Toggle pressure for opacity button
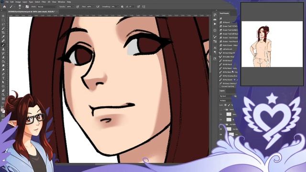The height and width of the screenshot is (172, 306). click(x=77, y=7)
